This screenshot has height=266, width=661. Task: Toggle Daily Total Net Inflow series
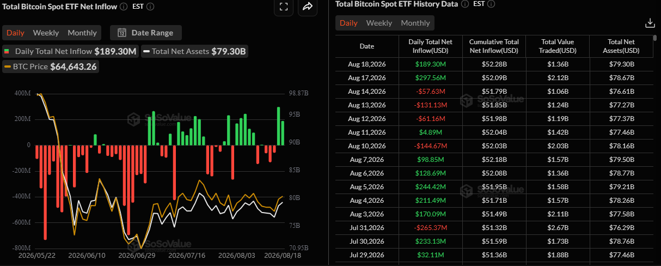pos(70,52)
